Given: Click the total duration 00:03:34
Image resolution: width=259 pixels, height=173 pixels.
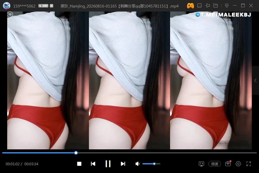Looking at the screenshot, I should 31,164.
